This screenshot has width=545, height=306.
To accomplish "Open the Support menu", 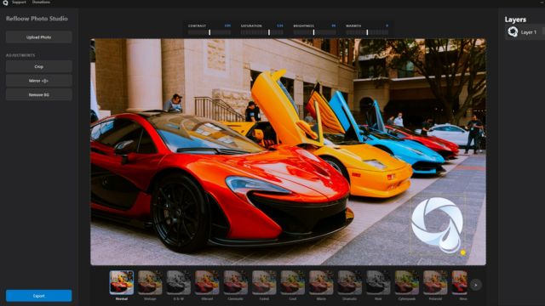I will click(x=19, y=2).
